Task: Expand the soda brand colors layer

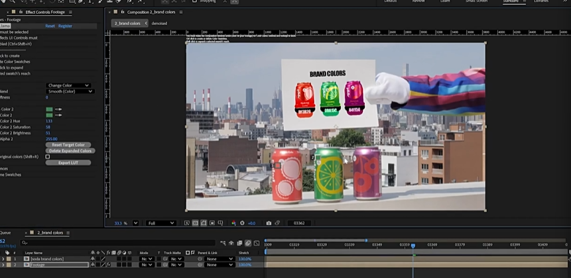Action: [x=3, y=259]
